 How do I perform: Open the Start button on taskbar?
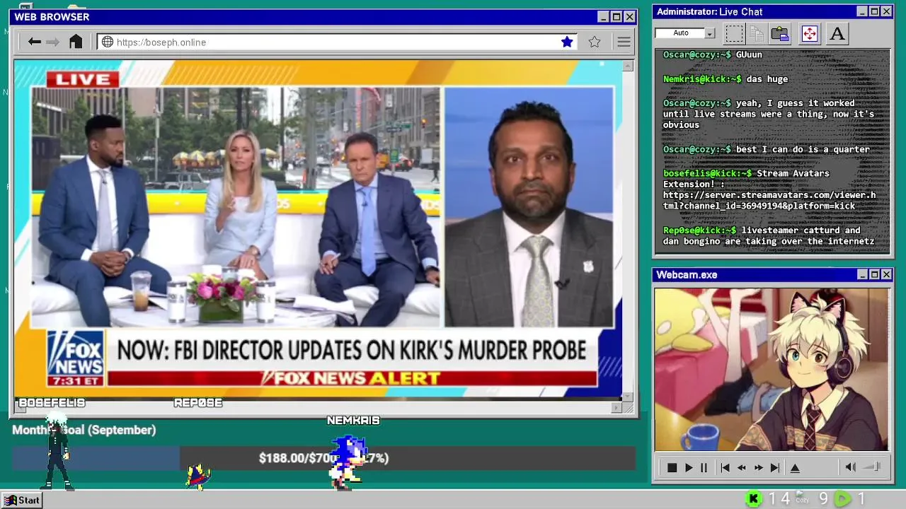(x=23, y=500)
